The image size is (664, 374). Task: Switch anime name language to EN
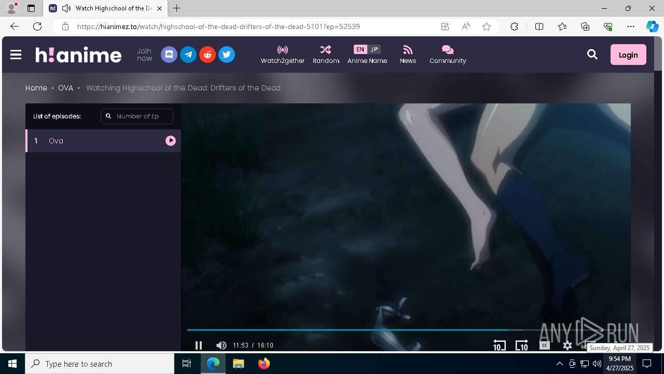[360, 49]
